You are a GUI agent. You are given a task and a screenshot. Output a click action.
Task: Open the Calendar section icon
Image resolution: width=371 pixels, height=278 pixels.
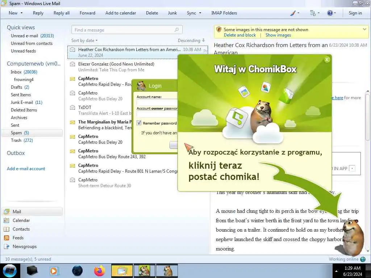[7, 220]
